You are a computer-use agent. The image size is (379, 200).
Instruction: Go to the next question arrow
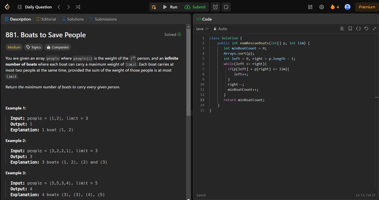tap(69, 7)
